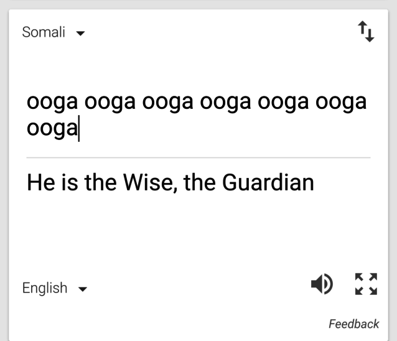Click the Somali language label
This screenshot has width=397, height=341.
pyautogui.click(x=44, y=32)
